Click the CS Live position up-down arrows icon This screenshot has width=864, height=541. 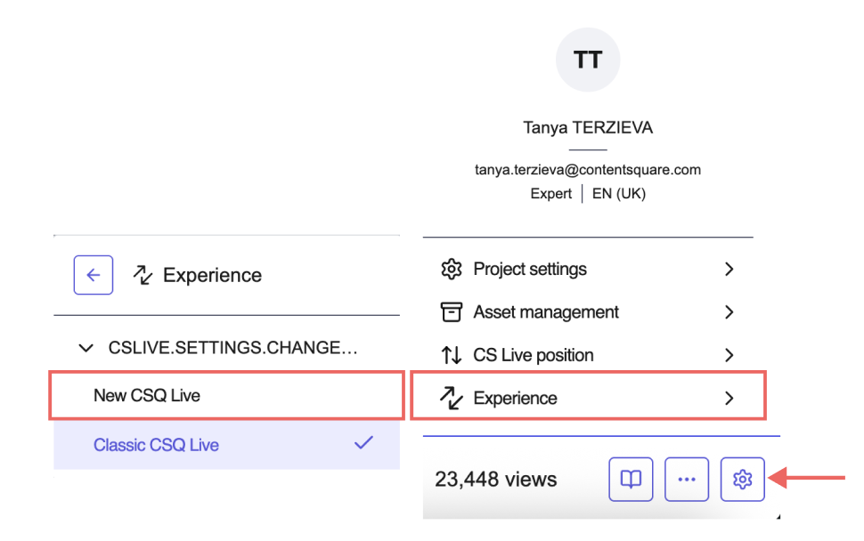(452, 355)
